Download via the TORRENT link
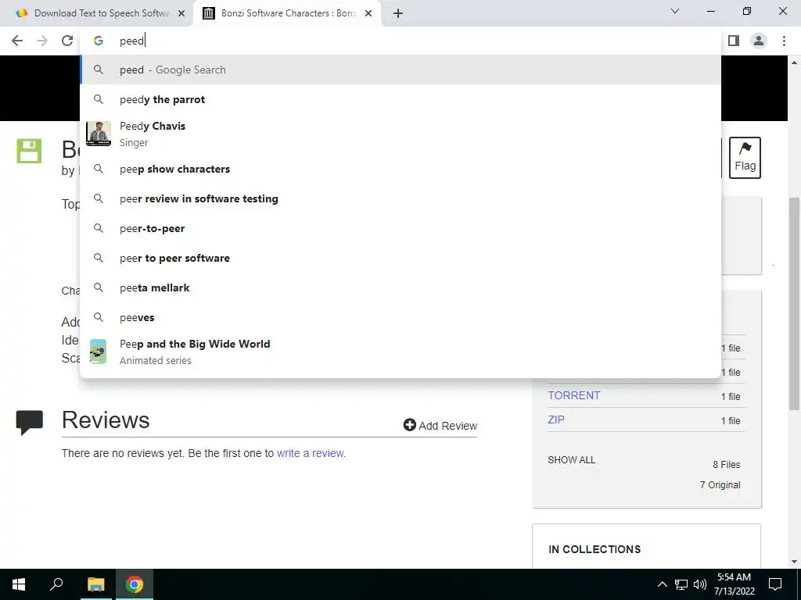This screenshot has width=801, height=600. (x=573, y=395)
